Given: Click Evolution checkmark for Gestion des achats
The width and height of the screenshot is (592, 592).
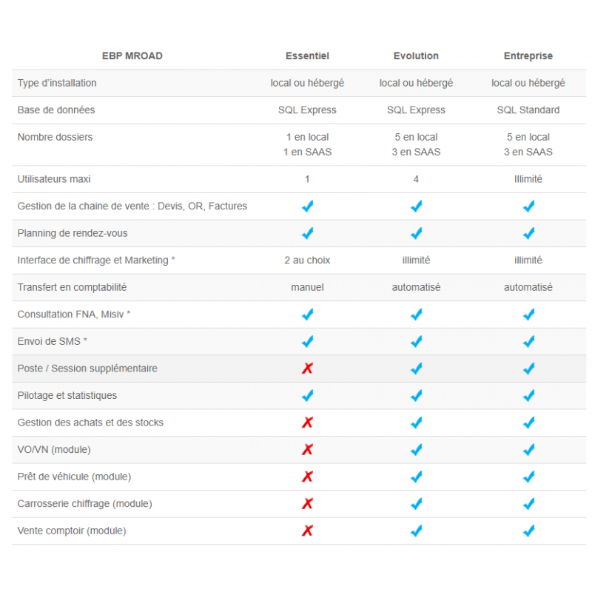Looking at the screenshot, I should click(x=416, y=423).
